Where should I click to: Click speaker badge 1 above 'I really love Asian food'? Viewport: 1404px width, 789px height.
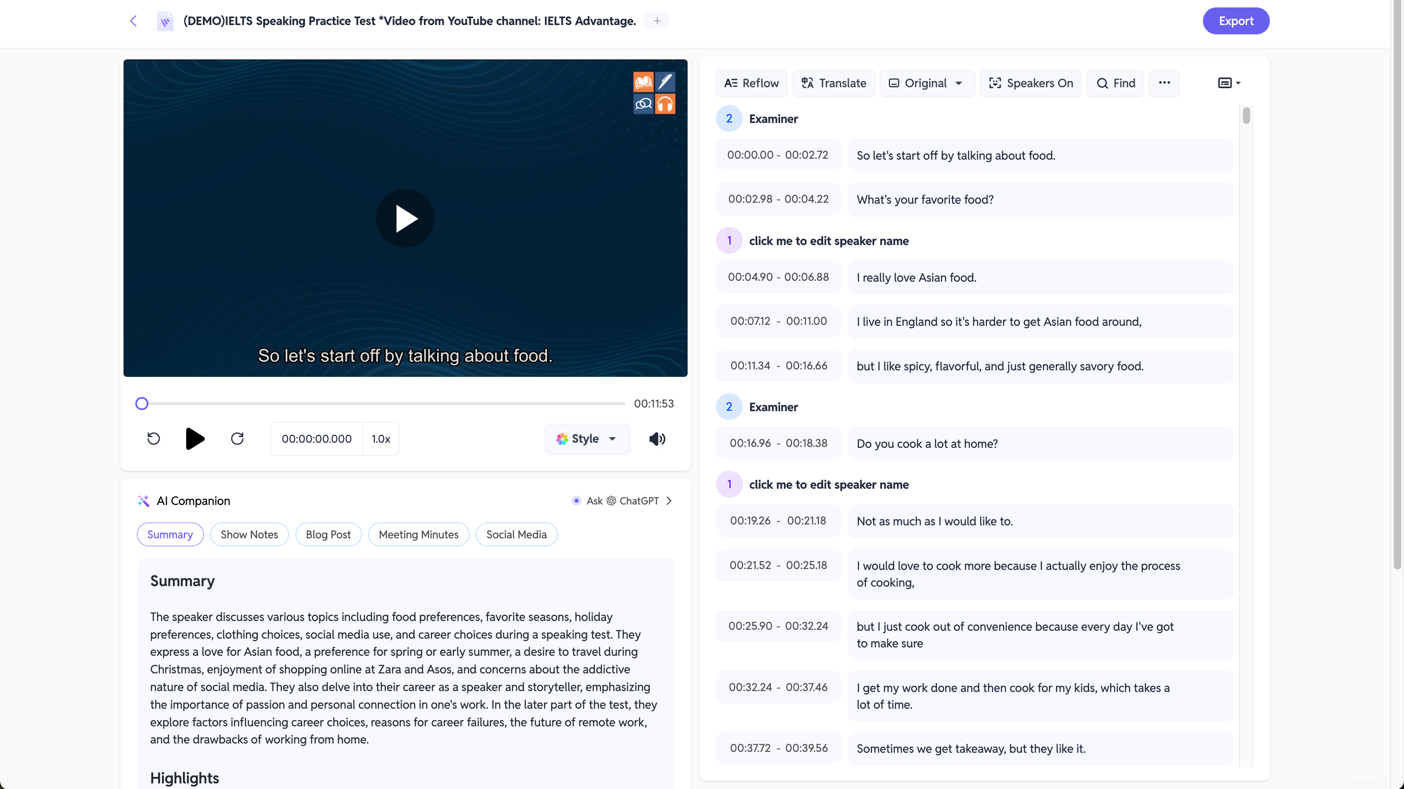pos(729,241)
